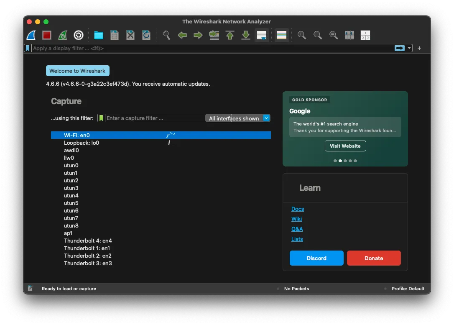Screen dimensions: 454x325
Task: Open a capture file with the folder icon
Action: [98, 35]
